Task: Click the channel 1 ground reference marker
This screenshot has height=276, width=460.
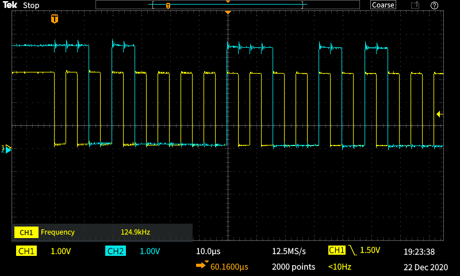Action: tap(7, 149)
